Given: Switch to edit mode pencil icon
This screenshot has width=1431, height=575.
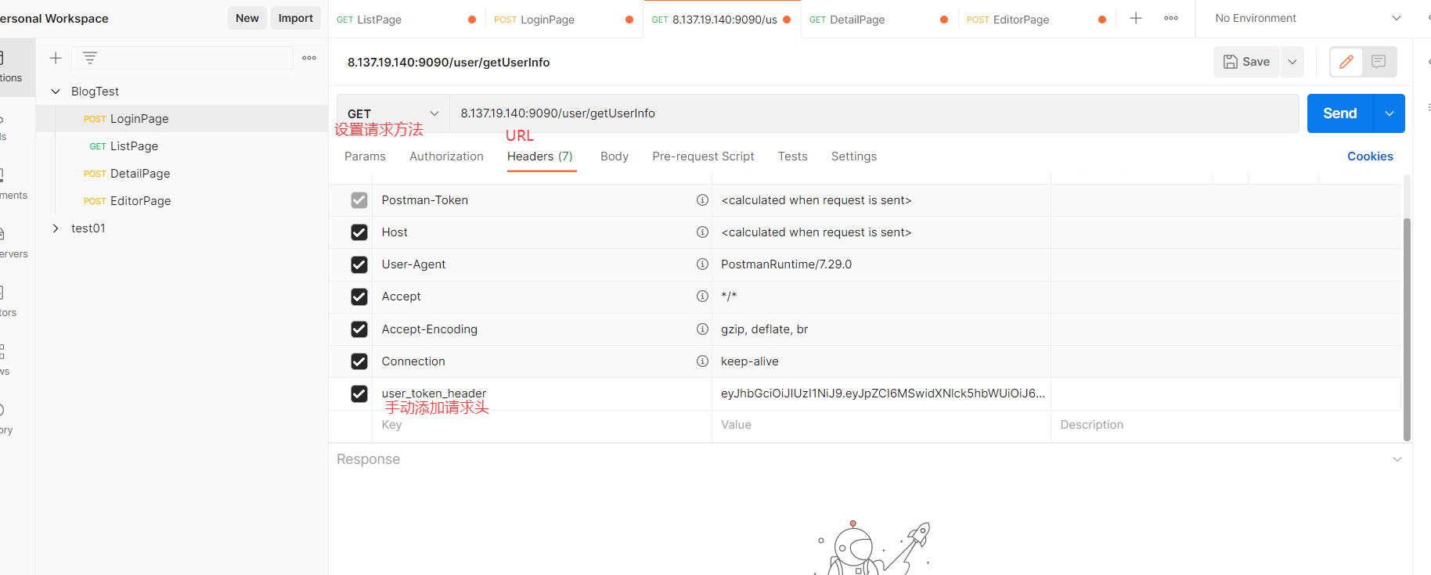Looking at the screenshot, I should (x=1346, y=62).
